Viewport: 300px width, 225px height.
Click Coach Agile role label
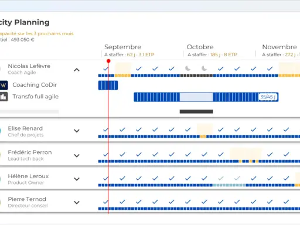pyautogui.click(x=22, y=73)
